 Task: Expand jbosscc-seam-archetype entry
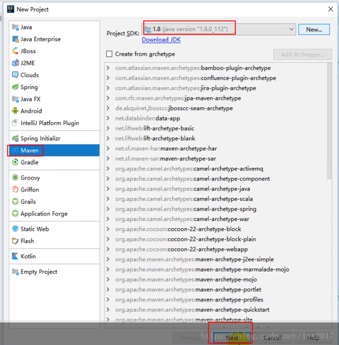click(x=108, y=108)
